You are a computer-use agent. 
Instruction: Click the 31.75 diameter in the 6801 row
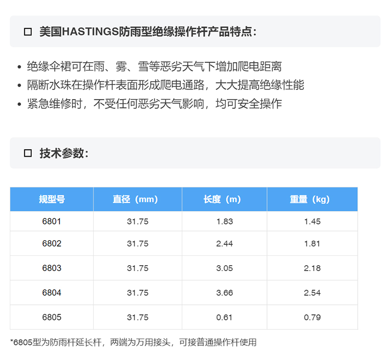pos(138,222)
